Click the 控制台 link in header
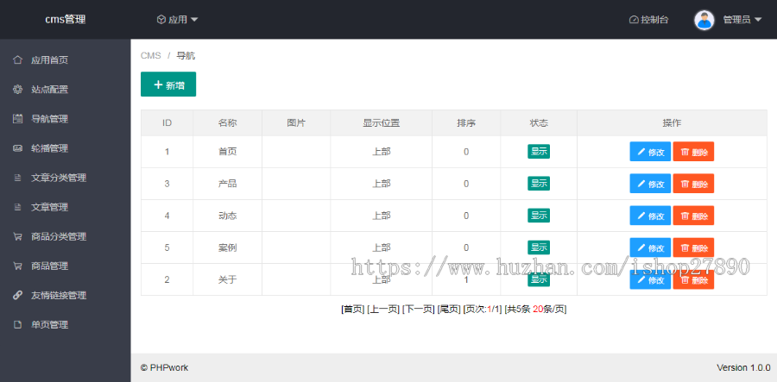The width and height of the screenshot is (777, 382). 648,20
